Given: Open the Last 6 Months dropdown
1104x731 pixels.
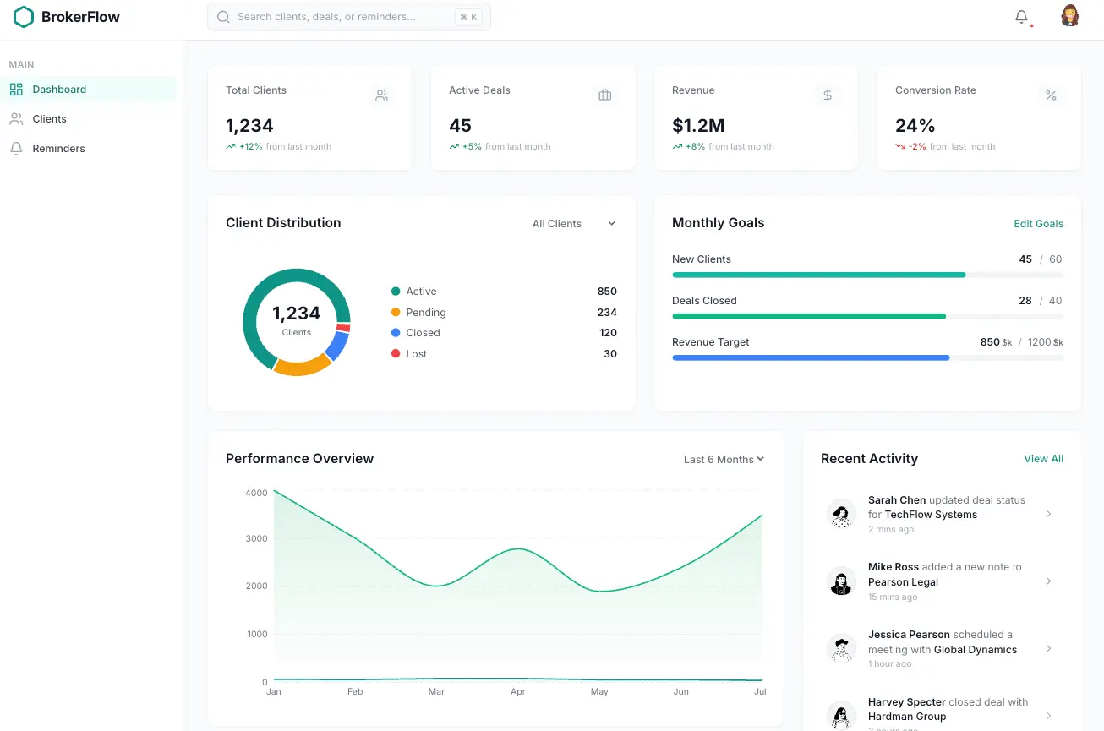Looking at the screenshot, I should click(x=724, y=459).
